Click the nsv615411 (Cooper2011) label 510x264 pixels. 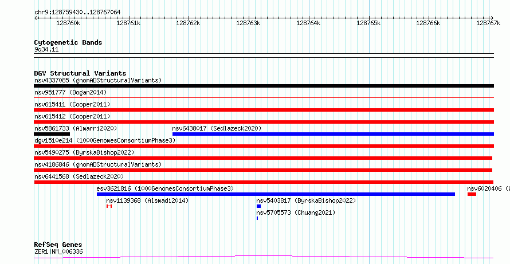(x=72, y=104)
